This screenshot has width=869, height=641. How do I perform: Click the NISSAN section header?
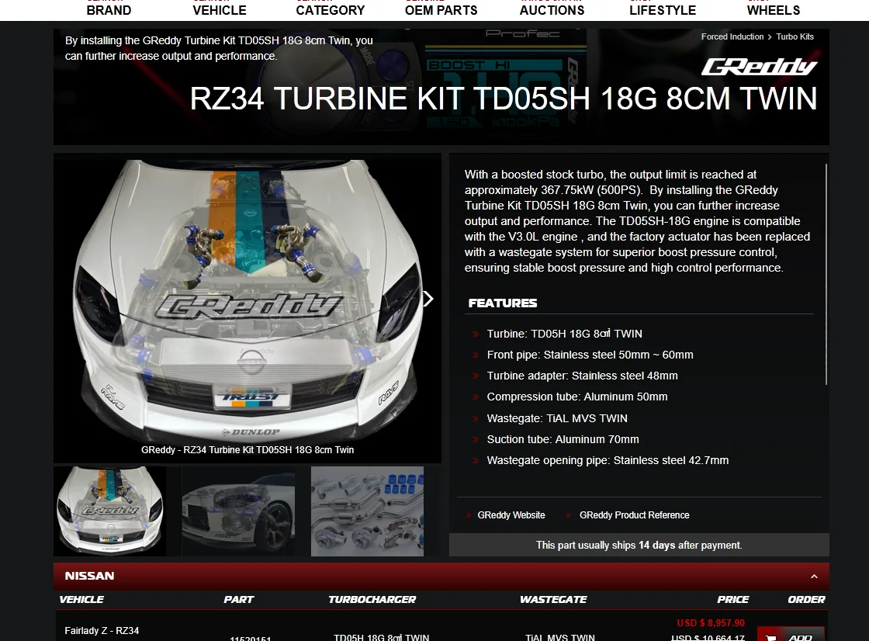[x=441, y=576]
